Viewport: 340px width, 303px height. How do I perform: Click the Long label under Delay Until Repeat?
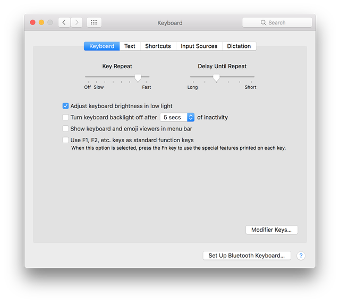[192, 87]
